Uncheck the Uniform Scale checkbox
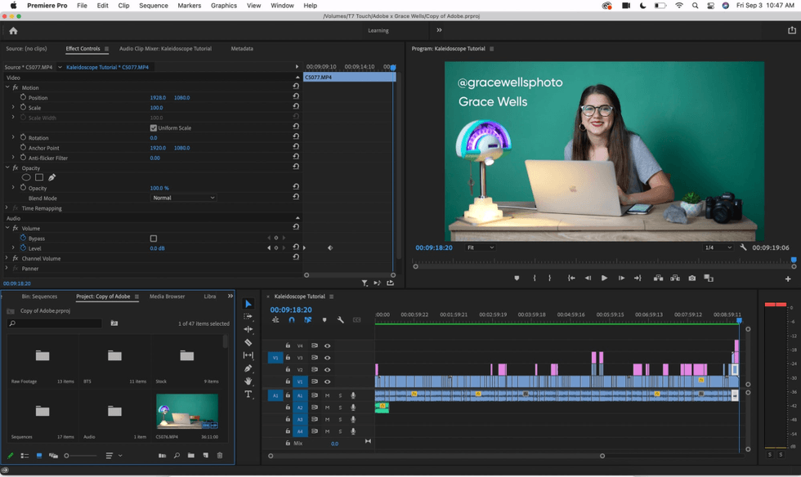This screenshot has width=801, height=477. click(154, 127)
